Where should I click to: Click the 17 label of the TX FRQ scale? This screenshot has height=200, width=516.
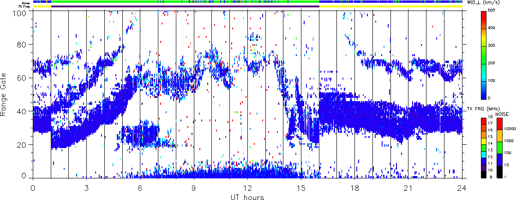490,123
